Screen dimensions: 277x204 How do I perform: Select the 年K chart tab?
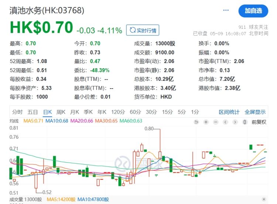tap(102, 112)
